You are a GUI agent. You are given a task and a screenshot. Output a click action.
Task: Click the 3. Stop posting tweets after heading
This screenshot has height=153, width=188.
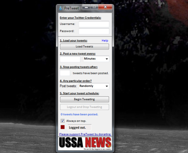click(79, 67)
